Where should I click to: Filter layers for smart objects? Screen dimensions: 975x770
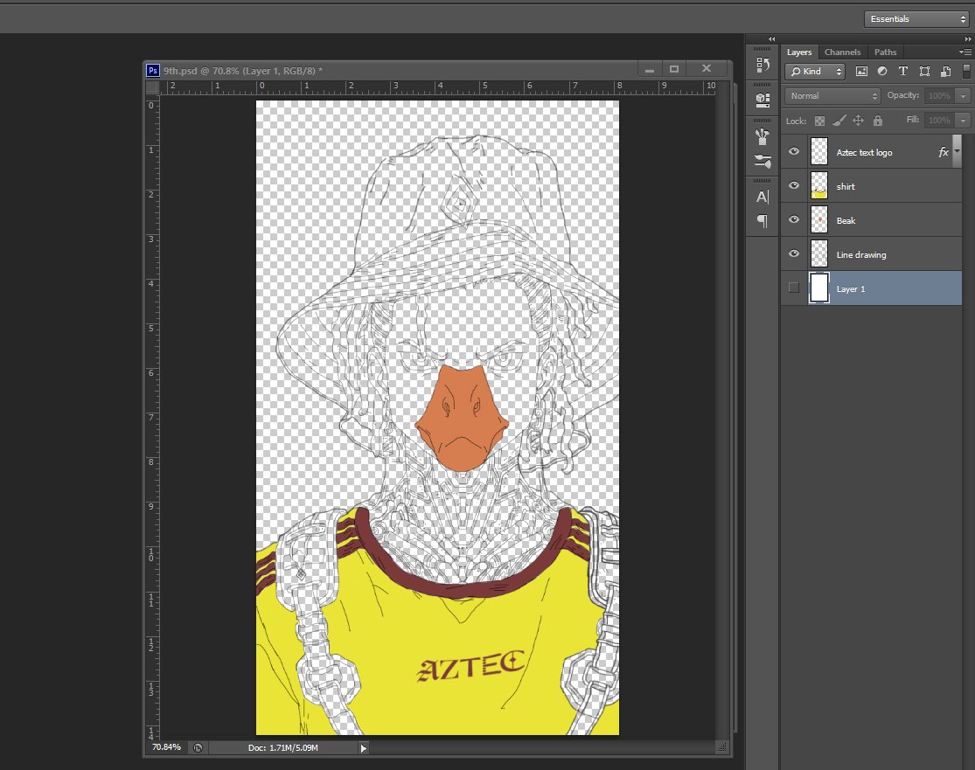[x=946, y=72]
